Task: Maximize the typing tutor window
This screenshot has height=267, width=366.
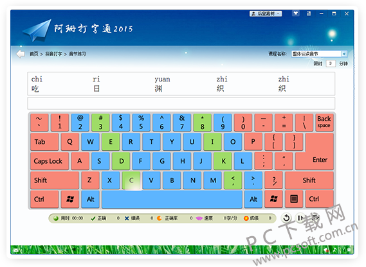Action: click(334, 13)
